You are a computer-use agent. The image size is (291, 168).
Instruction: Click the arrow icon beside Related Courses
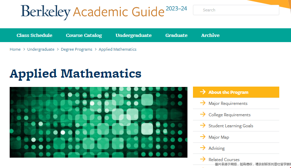(x=203, y=159)
